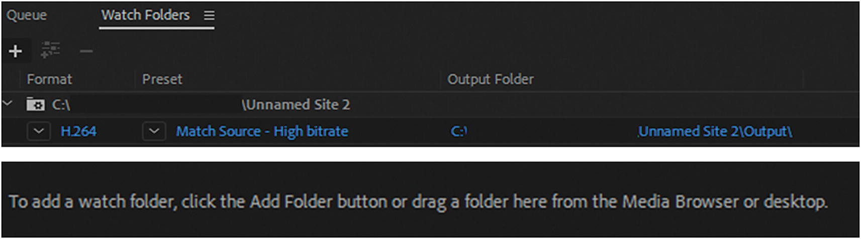Viewport: 861px width, 239px height.
Task: Click the H.264 format link
Action: (78, 131)
